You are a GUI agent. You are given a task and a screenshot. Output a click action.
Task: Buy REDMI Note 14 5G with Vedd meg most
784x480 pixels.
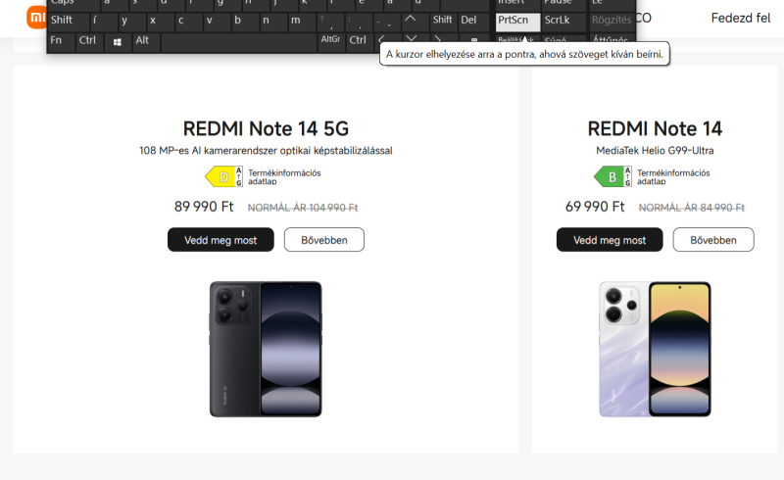coord(220,240)
